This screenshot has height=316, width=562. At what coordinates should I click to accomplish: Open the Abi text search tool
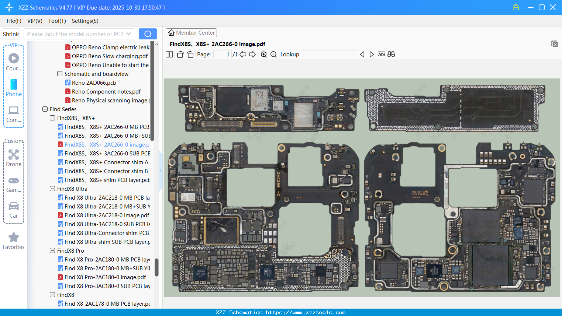tap(381, 54)
